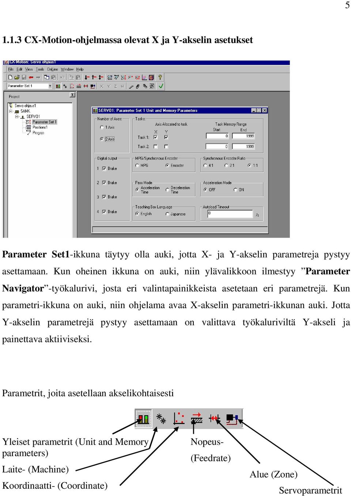Open the View menu
Image resolution: width=351 pixels, height=496 pixels.
pyautogui.click(x=29, y=69)
